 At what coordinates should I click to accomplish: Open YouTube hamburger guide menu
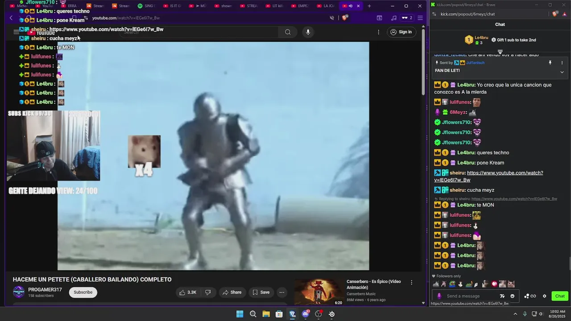tap(16, 32)
